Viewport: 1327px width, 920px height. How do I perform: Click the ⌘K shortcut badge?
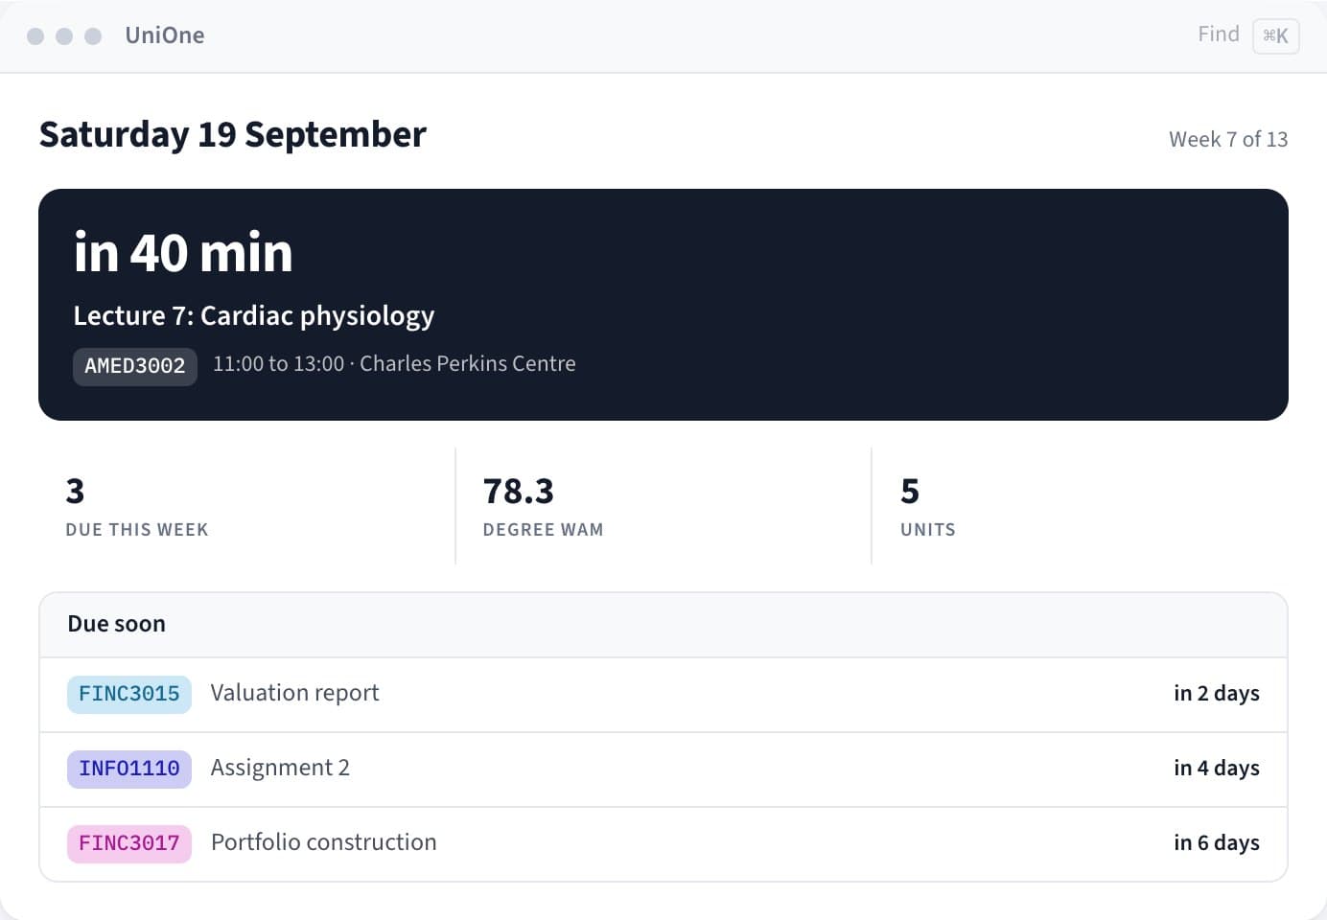tap(1275, 36)
